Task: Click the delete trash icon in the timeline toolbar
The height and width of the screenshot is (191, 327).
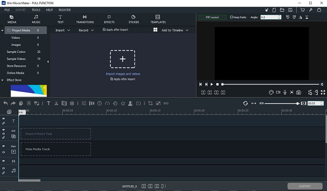Action: point(29,103)
